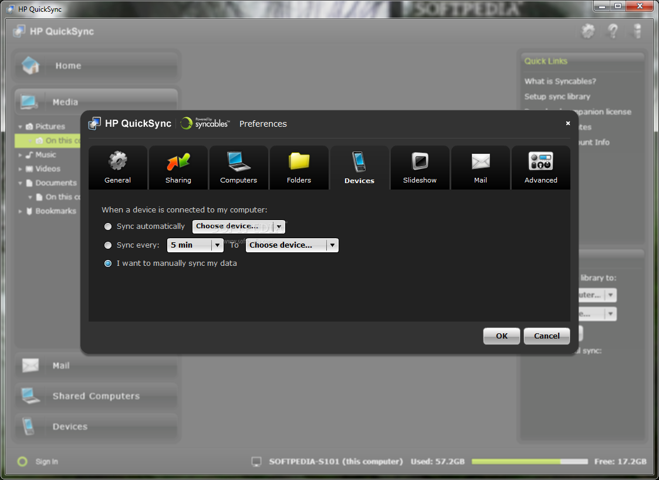Click SOFTPEDIA-S101 (this computer) text
Viewport: 659px width, 480px height.
tap(336, 461)
